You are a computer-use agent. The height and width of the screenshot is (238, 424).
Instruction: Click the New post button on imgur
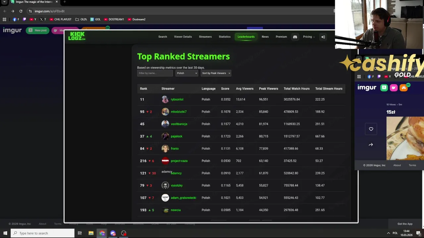pos(37,30)
